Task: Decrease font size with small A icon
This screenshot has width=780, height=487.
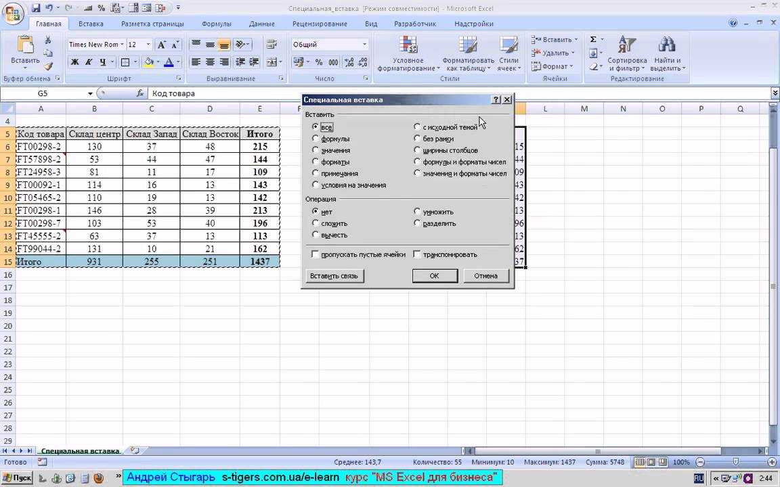Action: click(175, 45)
